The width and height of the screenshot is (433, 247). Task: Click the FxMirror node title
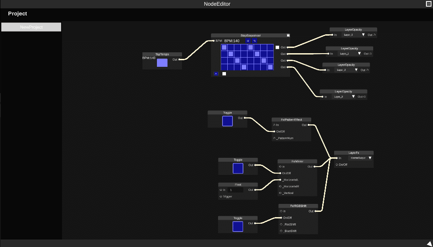(x=298, y=161)
